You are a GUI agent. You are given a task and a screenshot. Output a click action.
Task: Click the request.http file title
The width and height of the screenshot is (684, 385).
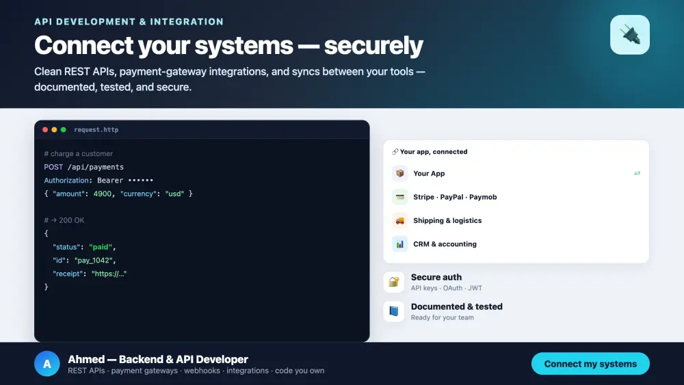[96, 129]
